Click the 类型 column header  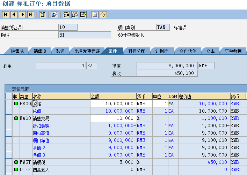click(x=26, y=96)
